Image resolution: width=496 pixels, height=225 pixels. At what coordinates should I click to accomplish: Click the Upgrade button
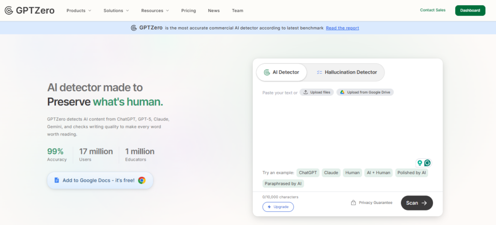point(278,207)
